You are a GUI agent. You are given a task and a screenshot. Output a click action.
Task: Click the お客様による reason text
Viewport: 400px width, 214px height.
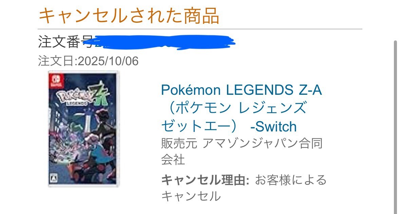(x=291, y=180)
